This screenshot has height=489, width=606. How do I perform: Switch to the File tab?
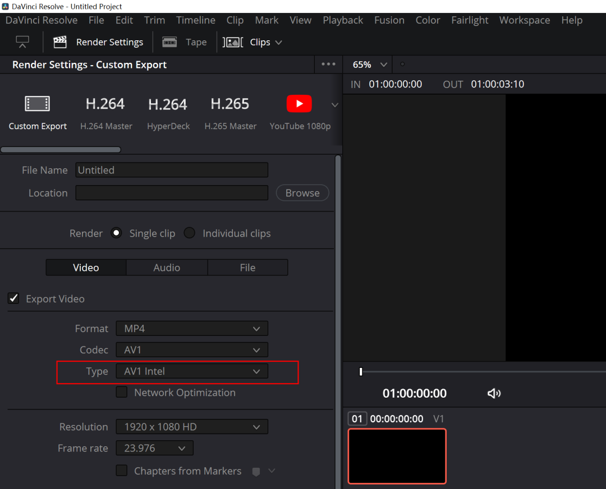pos(248,267)
